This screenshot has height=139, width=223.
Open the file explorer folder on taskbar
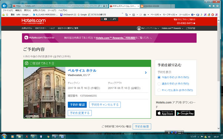19,136
